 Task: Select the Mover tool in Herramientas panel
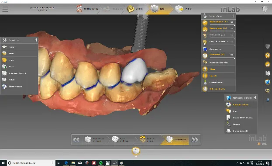[19, 53]
